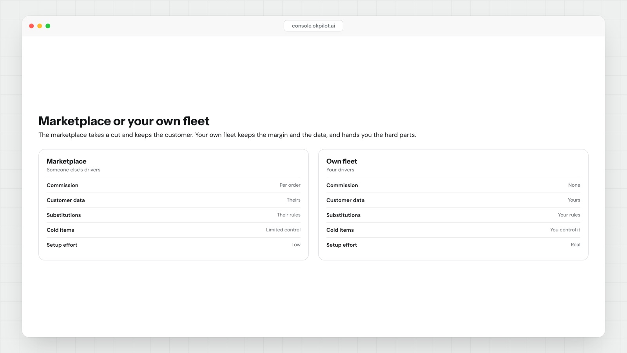Click the red close window button
Image resolution: width=627 pixels, height=353 pixels.
(x=31, y=26)
